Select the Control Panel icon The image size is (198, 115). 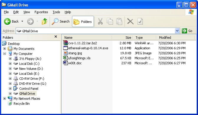(16, 88)
